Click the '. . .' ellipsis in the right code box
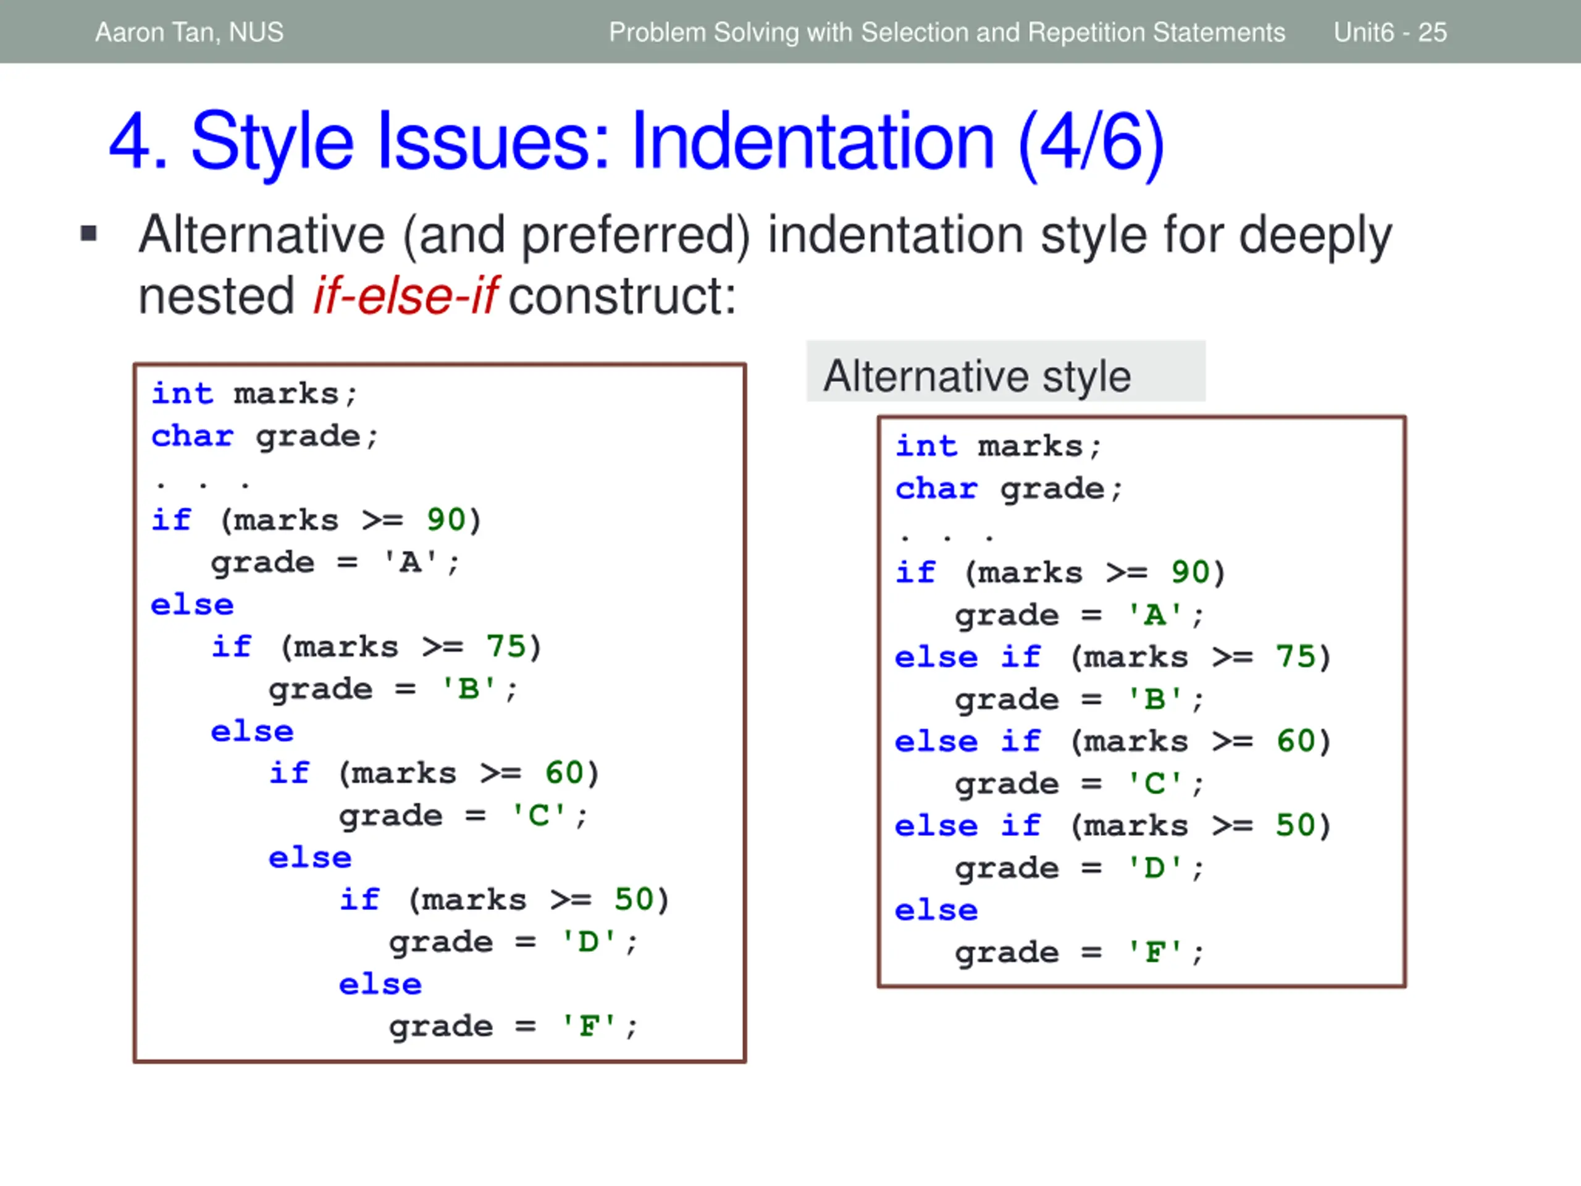 pyautogui.click(x=947, y=537)
